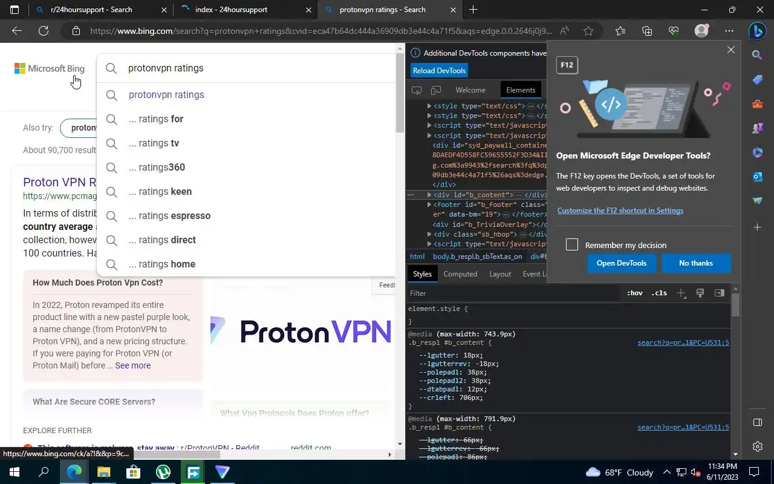Click the site info lock icon
The width and height of the screenshot is (774, 484).
75,31
